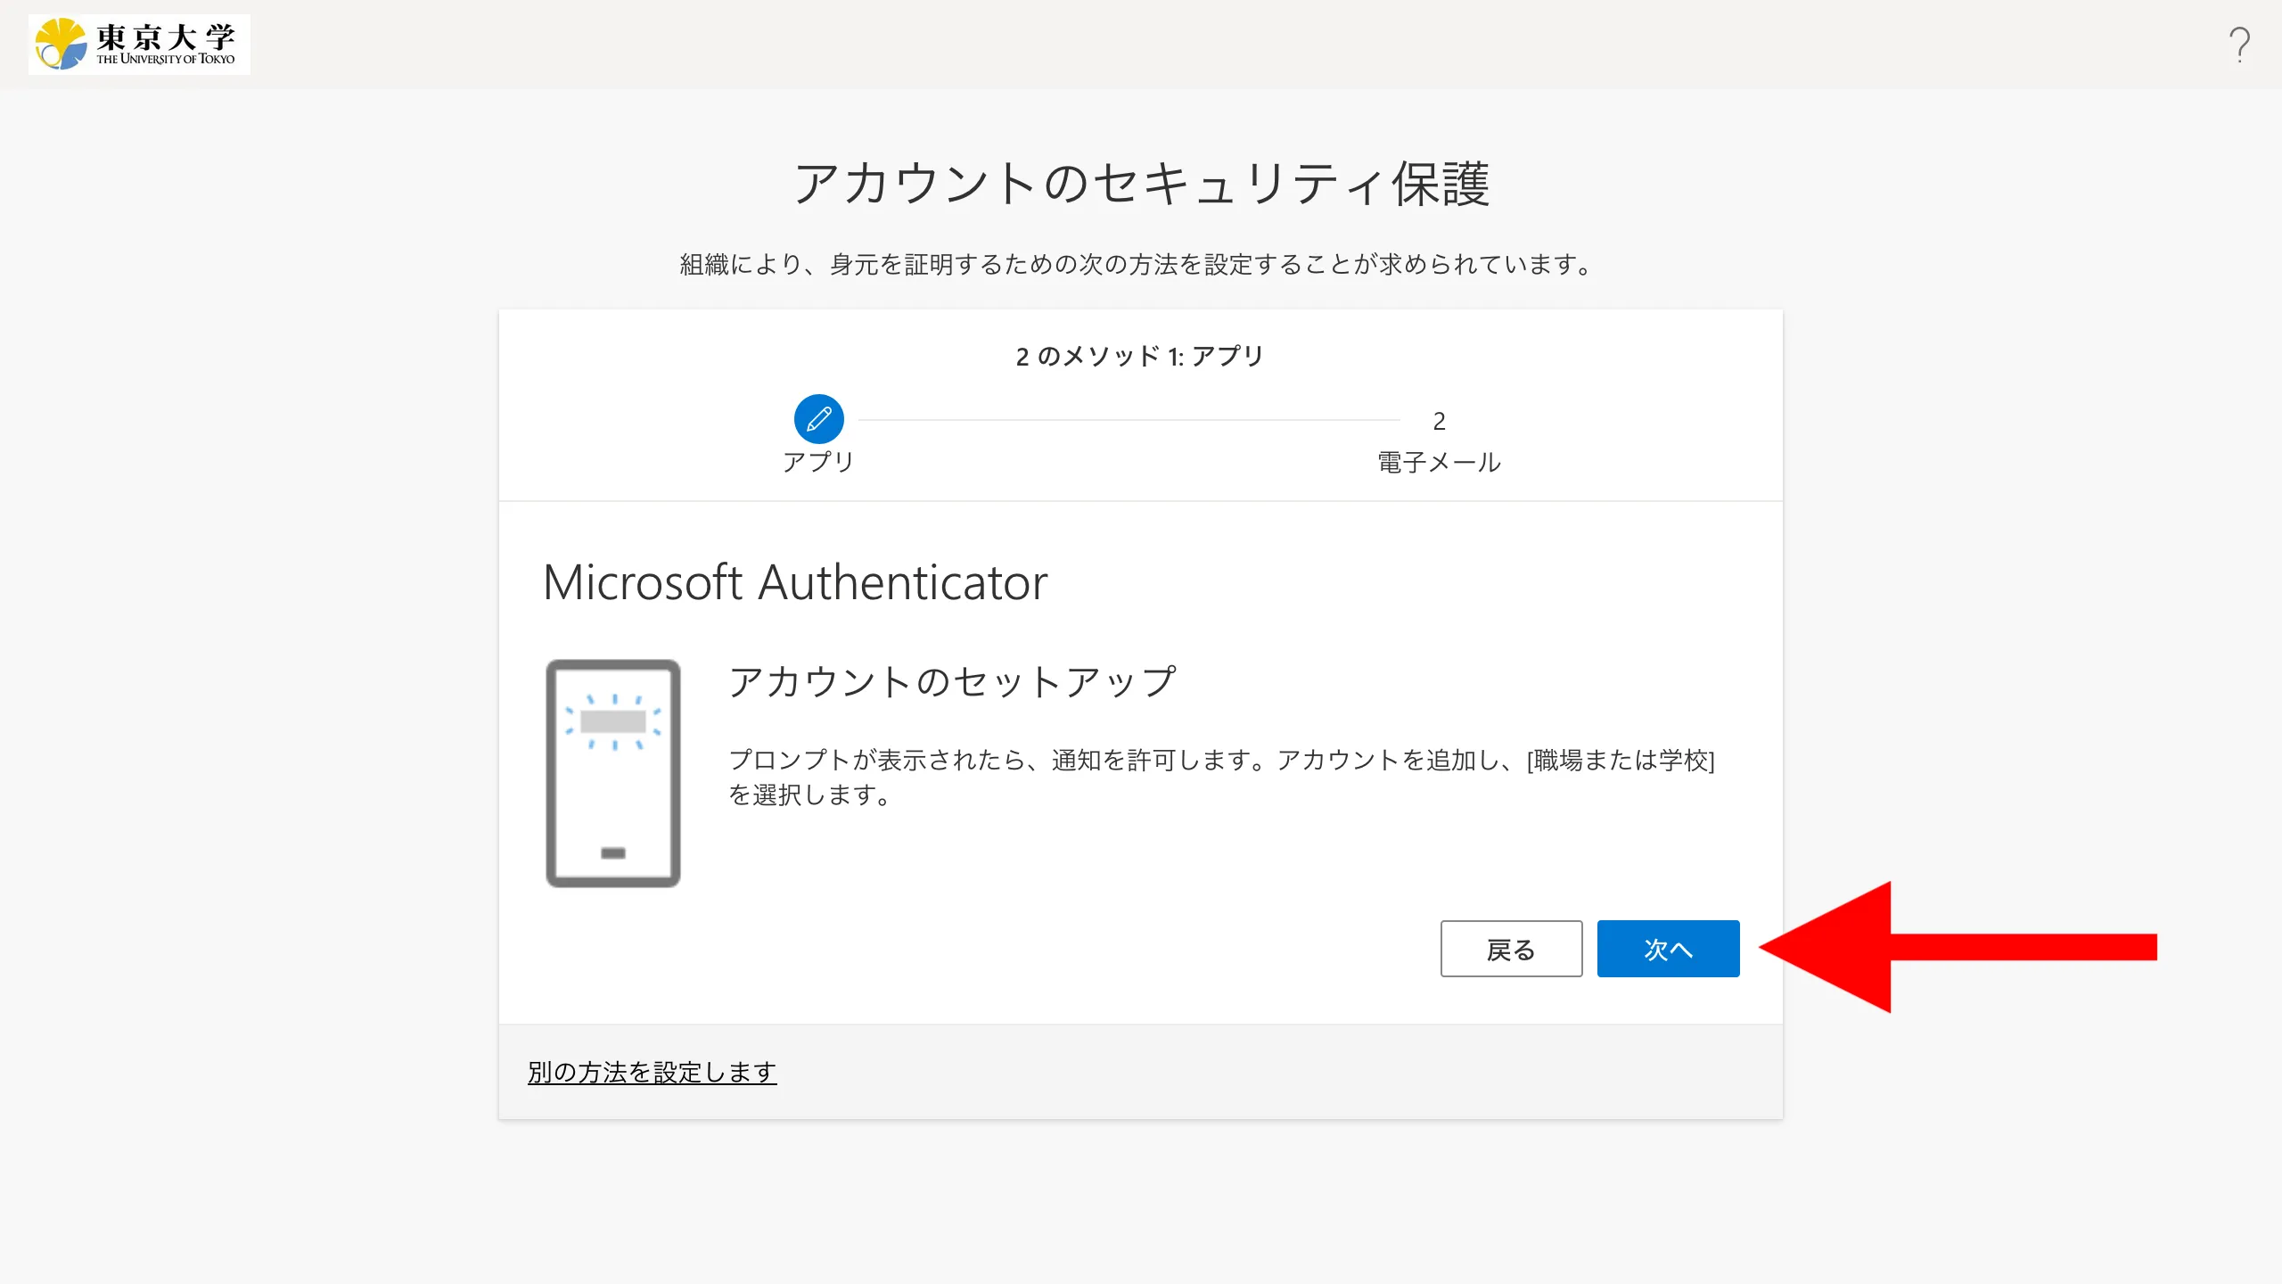Click the blue pencil step icon
The height and width of the screenshot is (1284, 2282).
click(818, 419)
